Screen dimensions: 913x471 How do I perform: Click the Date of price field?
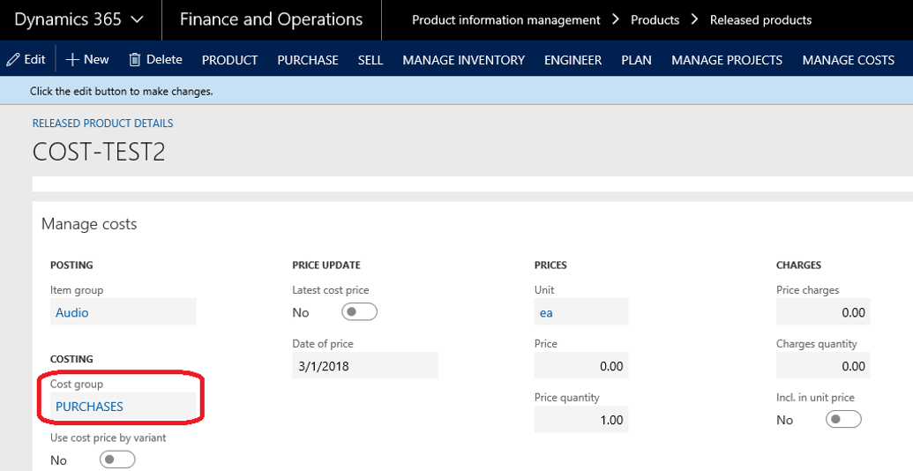pos(365,366)
